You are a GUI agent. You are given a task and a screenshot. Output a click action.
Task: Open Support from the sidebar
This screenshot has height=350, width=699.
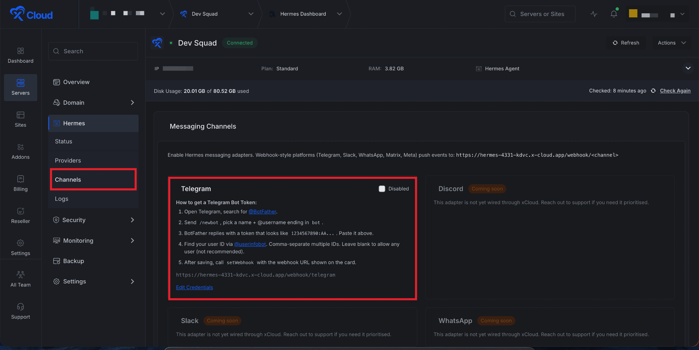pos(20,311)
